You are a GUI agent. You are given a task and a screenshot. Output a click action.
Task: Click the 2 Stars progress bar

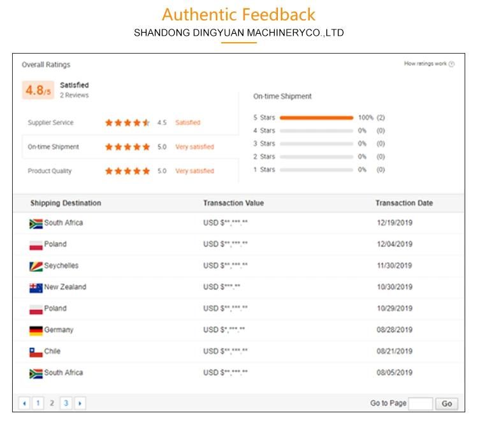coord(316,157)
